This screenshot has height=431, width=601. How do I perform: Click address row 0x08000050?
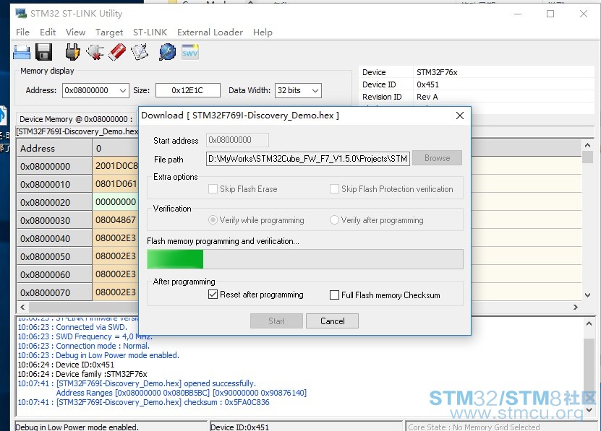54,256
